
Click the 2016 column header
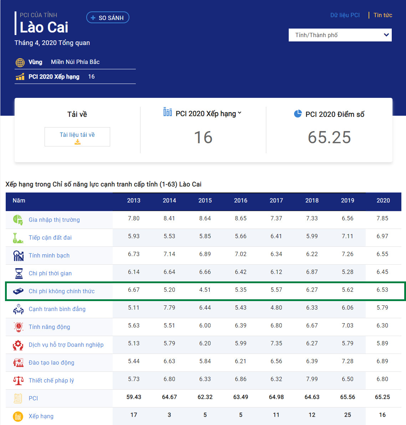tap(241, 201)
